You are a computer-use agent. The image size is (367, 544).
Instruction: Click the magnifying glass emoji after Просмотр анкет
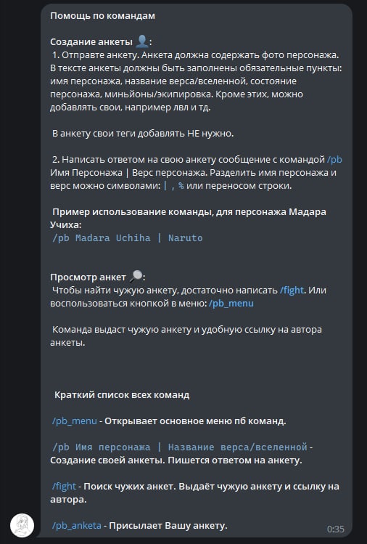click(x=136, y=277)
